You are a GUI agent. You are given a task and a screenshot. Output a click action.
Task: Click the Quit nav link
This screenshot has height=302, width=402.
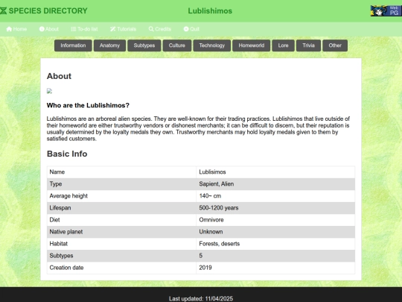pos(191,29)
